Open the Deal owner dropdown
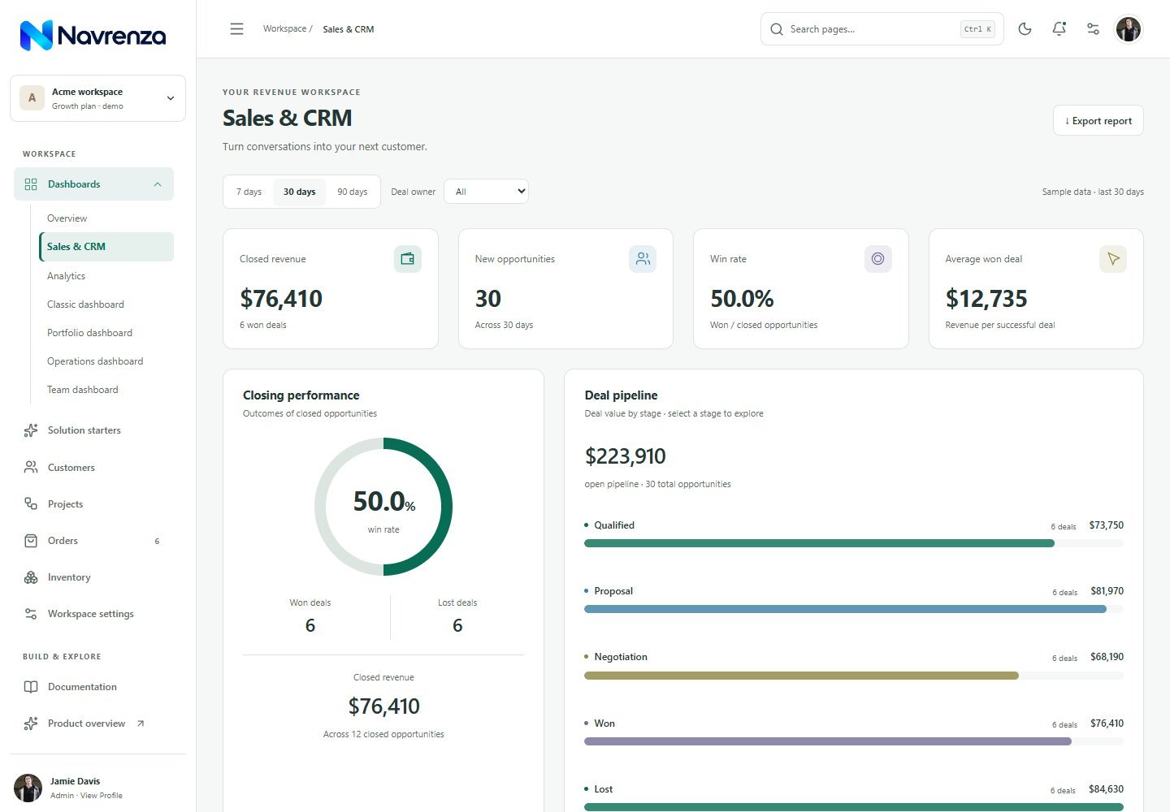Image resolution: width=1170 pixels, height=812 pixels. point(486,192)
